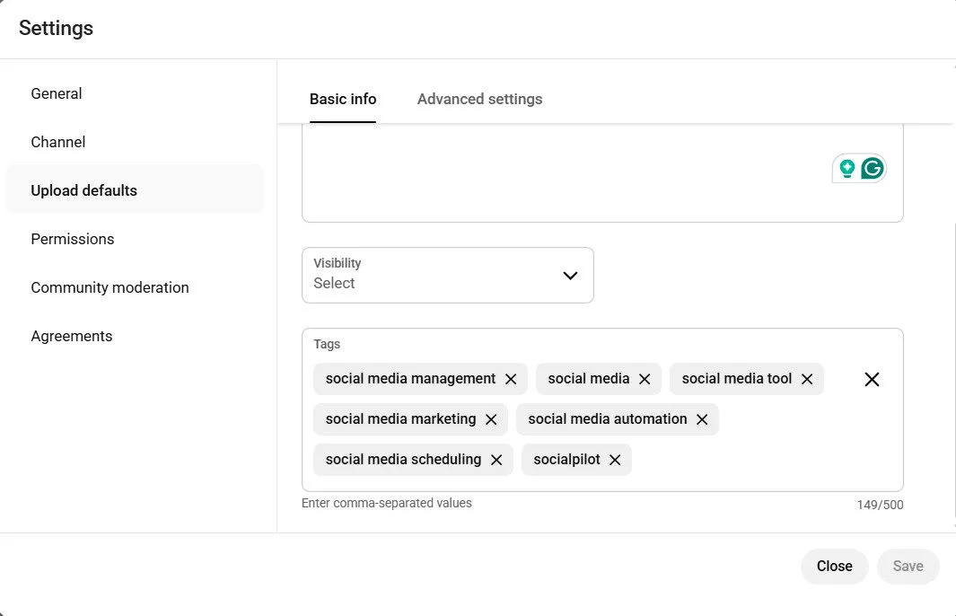Select Agreements in the sidebar
The height and width of the screenshot is (616, 956).
click(71, 336)
